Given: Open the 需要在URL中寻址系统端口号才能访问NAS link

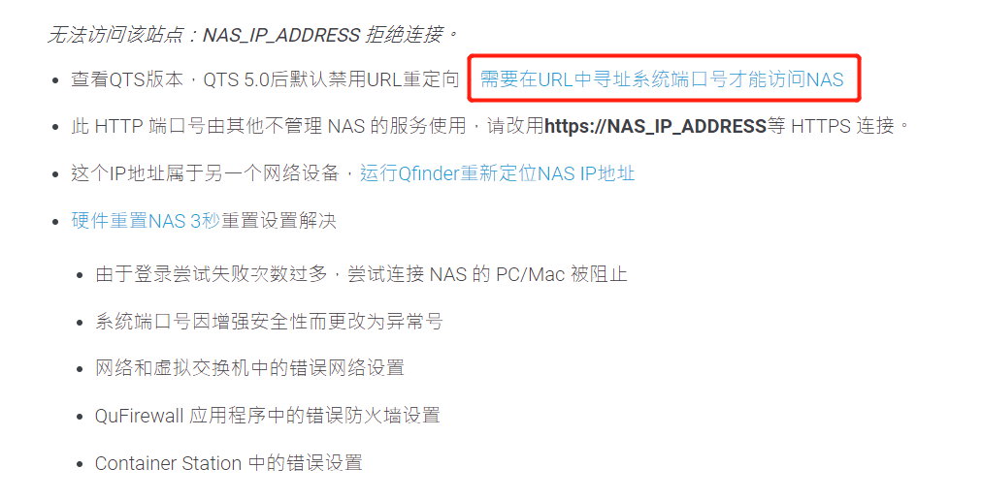Looking at the screenshot, I should pyautogui.click(x=662, y=79).
